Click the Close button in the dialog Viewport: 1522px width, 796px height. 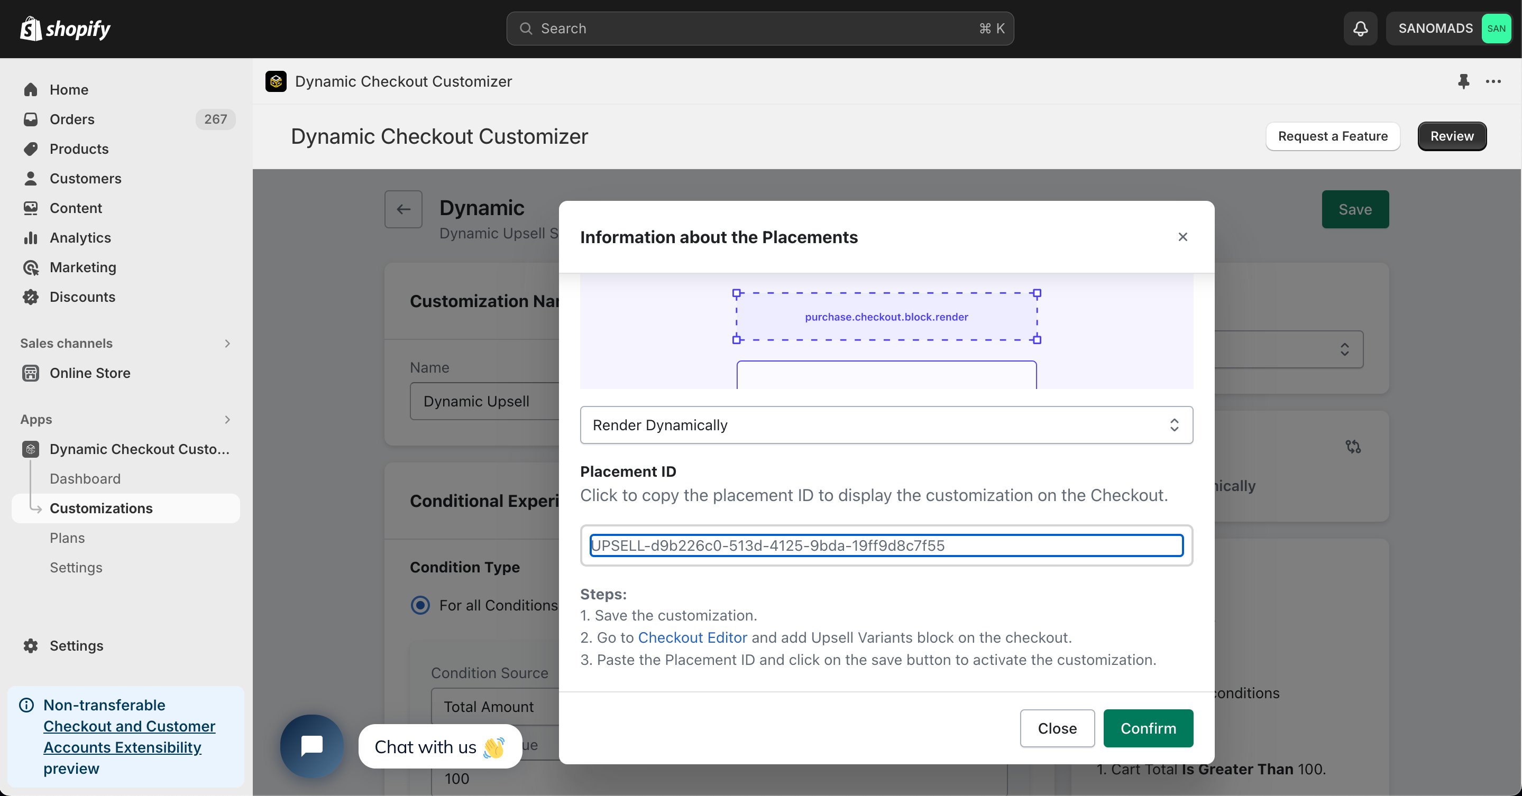click(1057, 728)
